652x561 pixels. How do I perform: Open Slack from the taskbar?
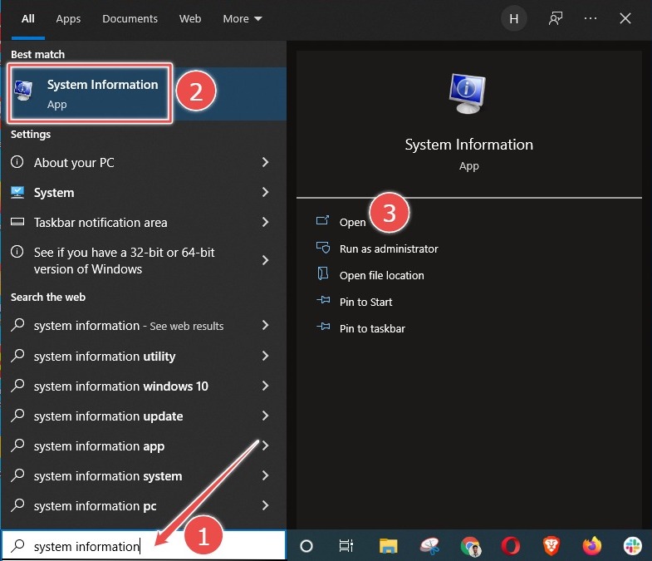click(x=633, y=546)
